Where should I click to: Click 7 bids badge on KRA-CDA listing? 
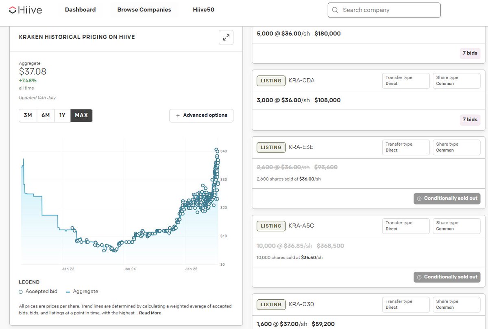pos(470,120)
